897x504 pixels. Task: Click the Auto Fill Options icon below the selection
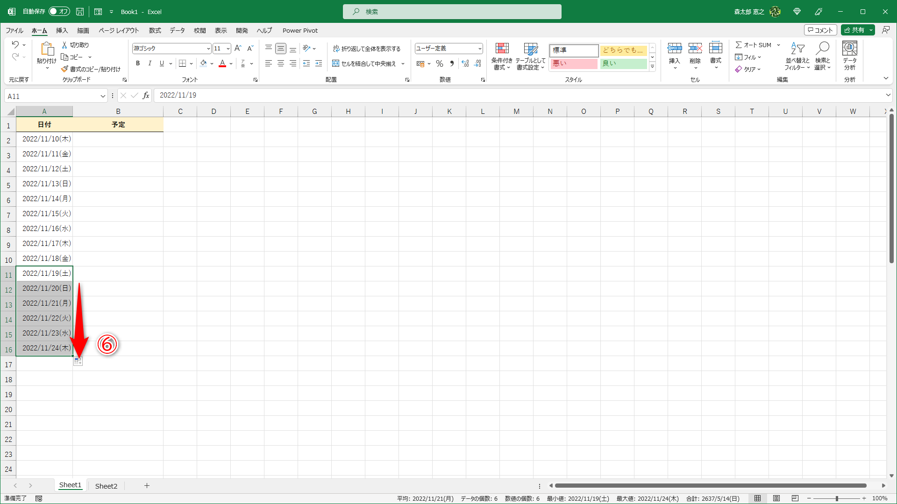click(78, 361)
